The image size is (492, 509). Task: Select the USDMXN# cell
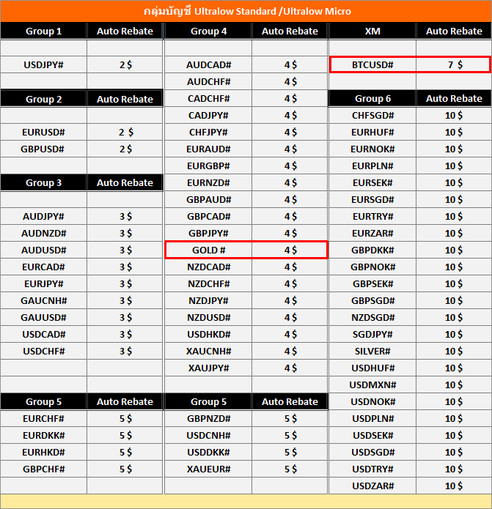pos(372,384)
